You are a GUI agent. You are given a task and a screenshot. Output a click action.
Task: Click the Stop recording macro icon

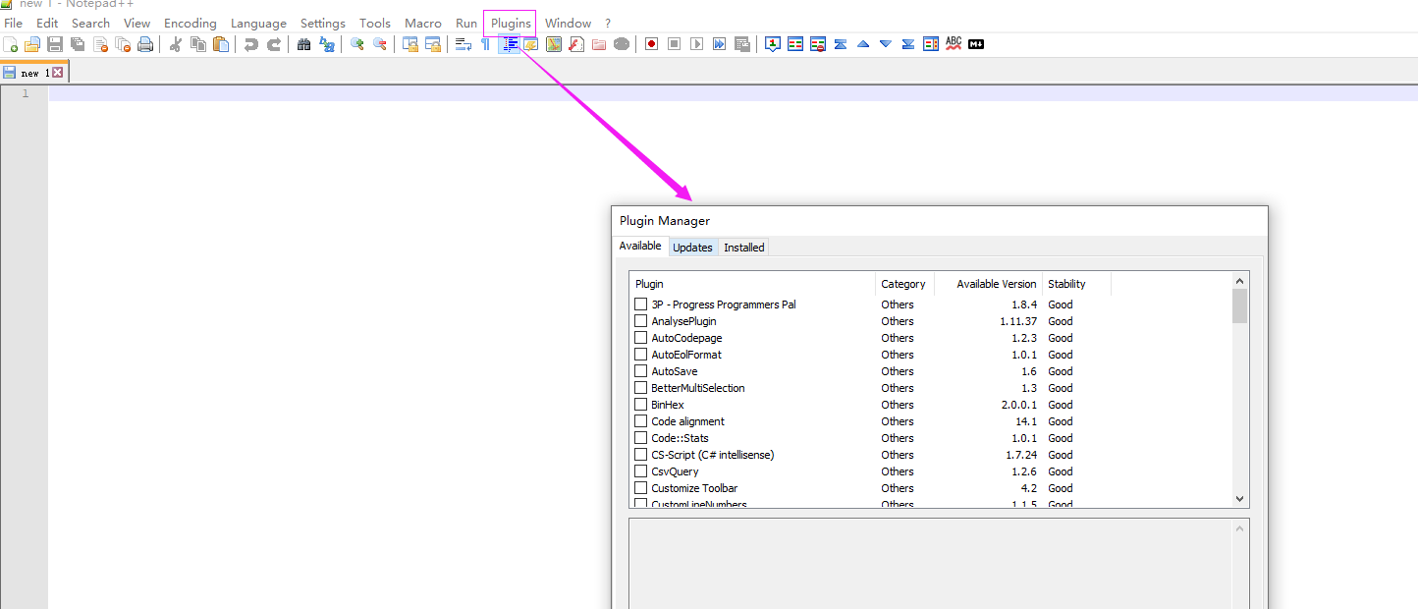click(674, 44)
